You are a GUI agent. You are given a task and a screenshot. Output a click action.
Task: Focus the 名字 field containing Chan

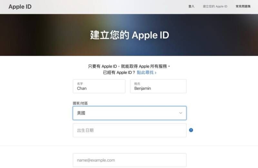click(99, 86)
